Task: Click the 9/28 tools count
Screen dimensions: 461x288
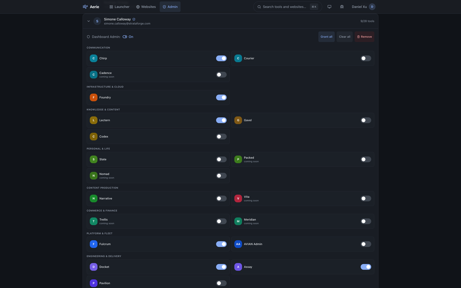Action: click(x=367, y=21)
